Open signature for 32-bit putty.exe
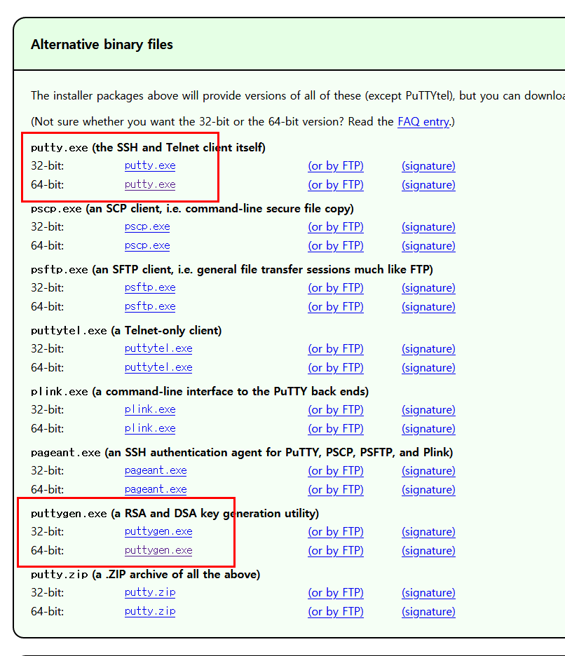The width and height of the screenshot is (565, 656). tap(428, 166)
